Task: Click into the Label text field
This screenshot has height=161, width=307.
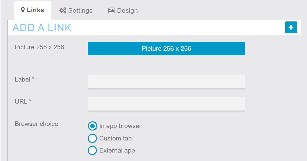Action: click(x=166, y=82)
